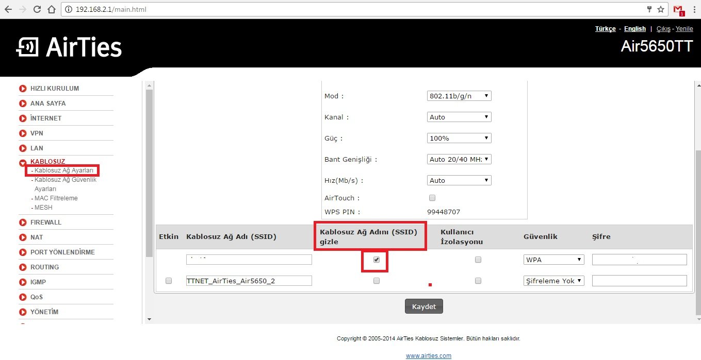The width and height of the screenshot is (701, 360).
Task: Click the İNTERNET arrow icon
Action: point(23,118)
